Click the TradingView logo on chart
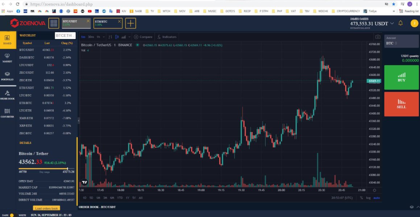Image resolution: width=420 pixels, height=217 pixels. pyautogui.click(x=84, y=182)
